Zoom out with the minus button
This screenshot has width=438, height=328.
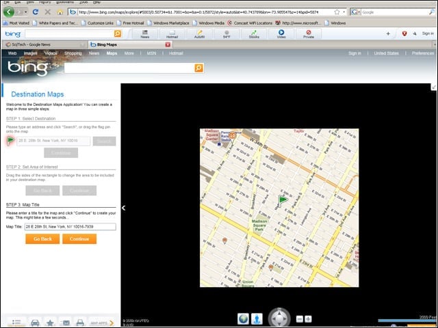(x=300, y=319)
